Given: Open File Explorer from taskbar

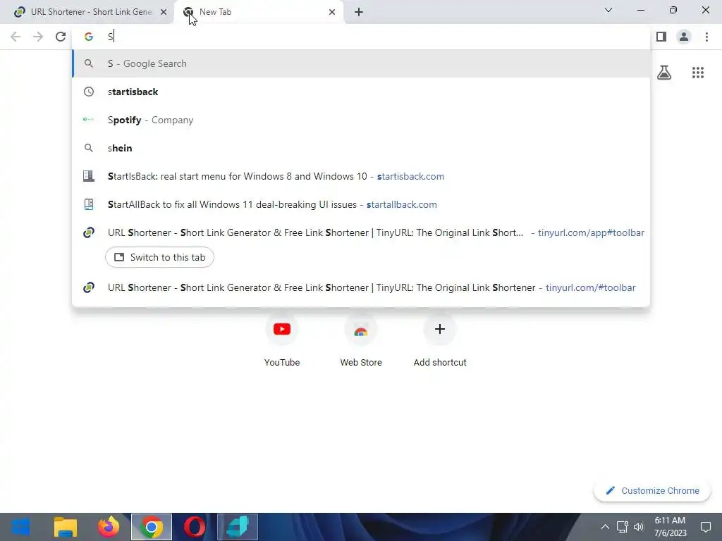Looking at the screenshot, I should pyautogui.click(x=66, y=527).
